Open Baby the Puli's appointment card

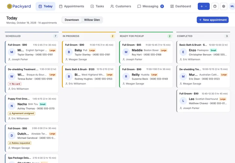point(89,52)
